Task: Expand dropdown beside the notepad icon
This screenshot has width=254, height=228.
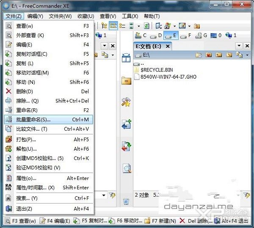Action: click(x=189, y=26)
